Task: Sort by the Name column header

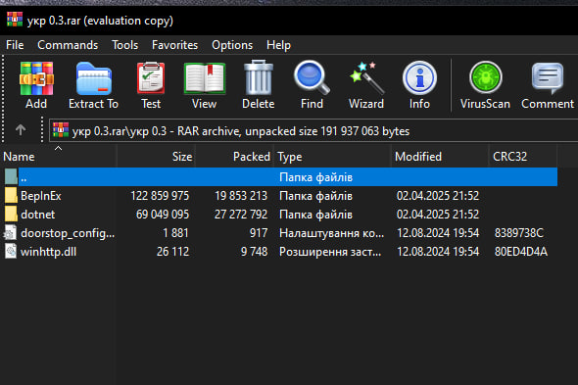Action: click(x=58, y=157)
